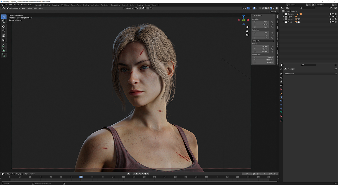Activate the Measure tool
The width and height of the screenshot is (338, 185).
(x=4, y=50)
